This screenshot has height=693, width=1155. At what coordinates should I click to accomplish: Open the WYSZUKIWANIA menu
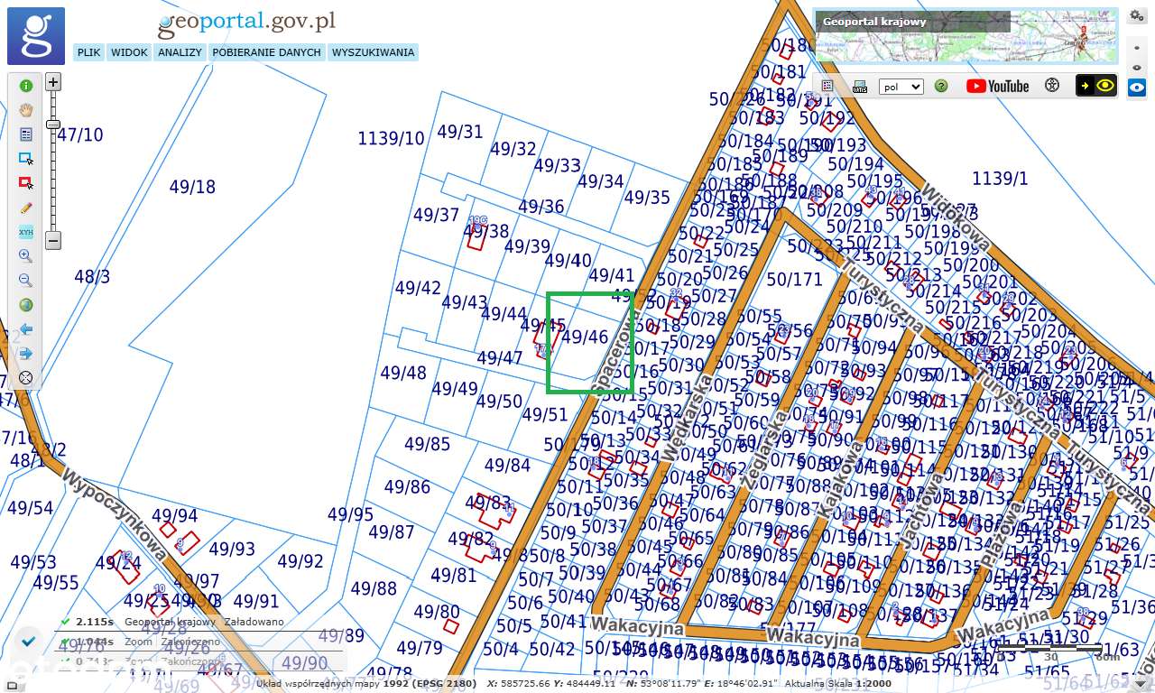coord(373,52)
